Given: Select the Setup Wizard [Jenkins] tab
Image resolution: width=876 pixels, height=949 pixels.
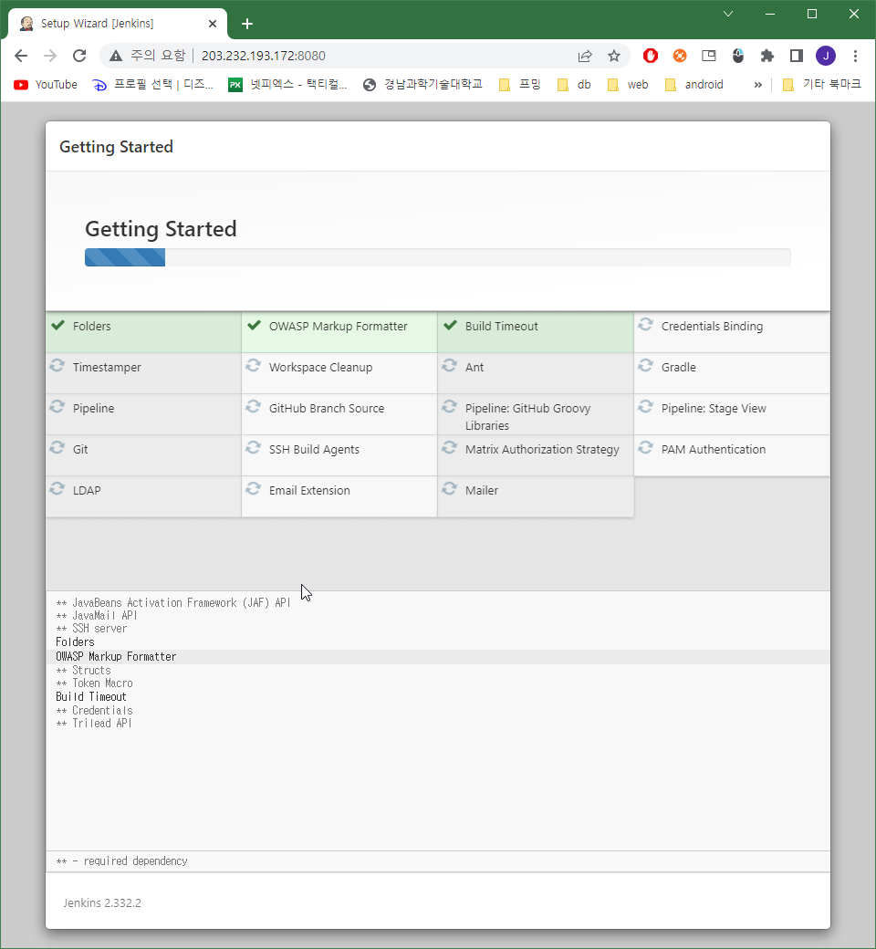Looking at the screenshot, I should (109, 23).
